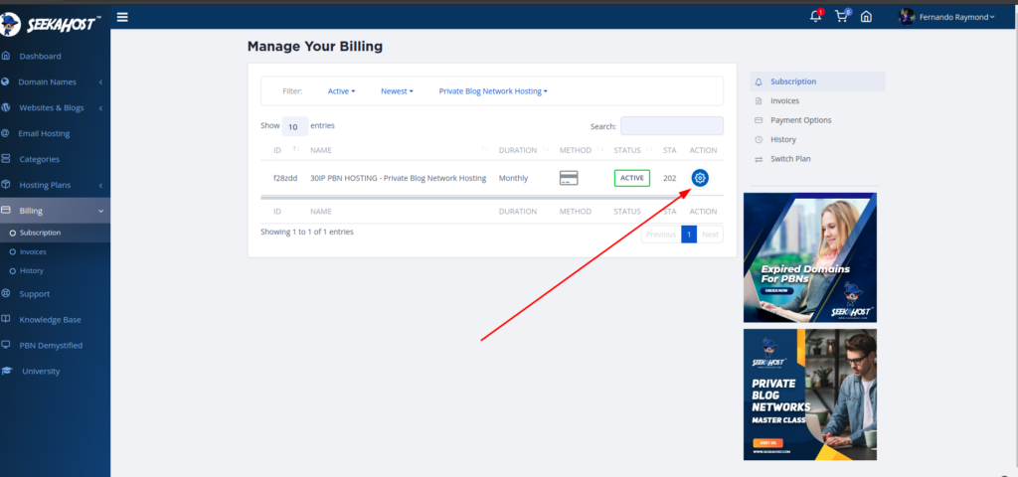Click the home icon in top bar
The height and width of the screenshot is (477, 1018).
click(x=866, y=17)
